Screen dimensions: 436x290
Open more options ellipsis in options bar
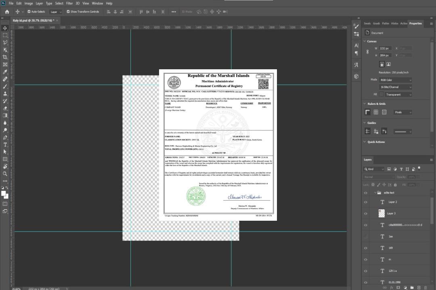pos(174,12)
